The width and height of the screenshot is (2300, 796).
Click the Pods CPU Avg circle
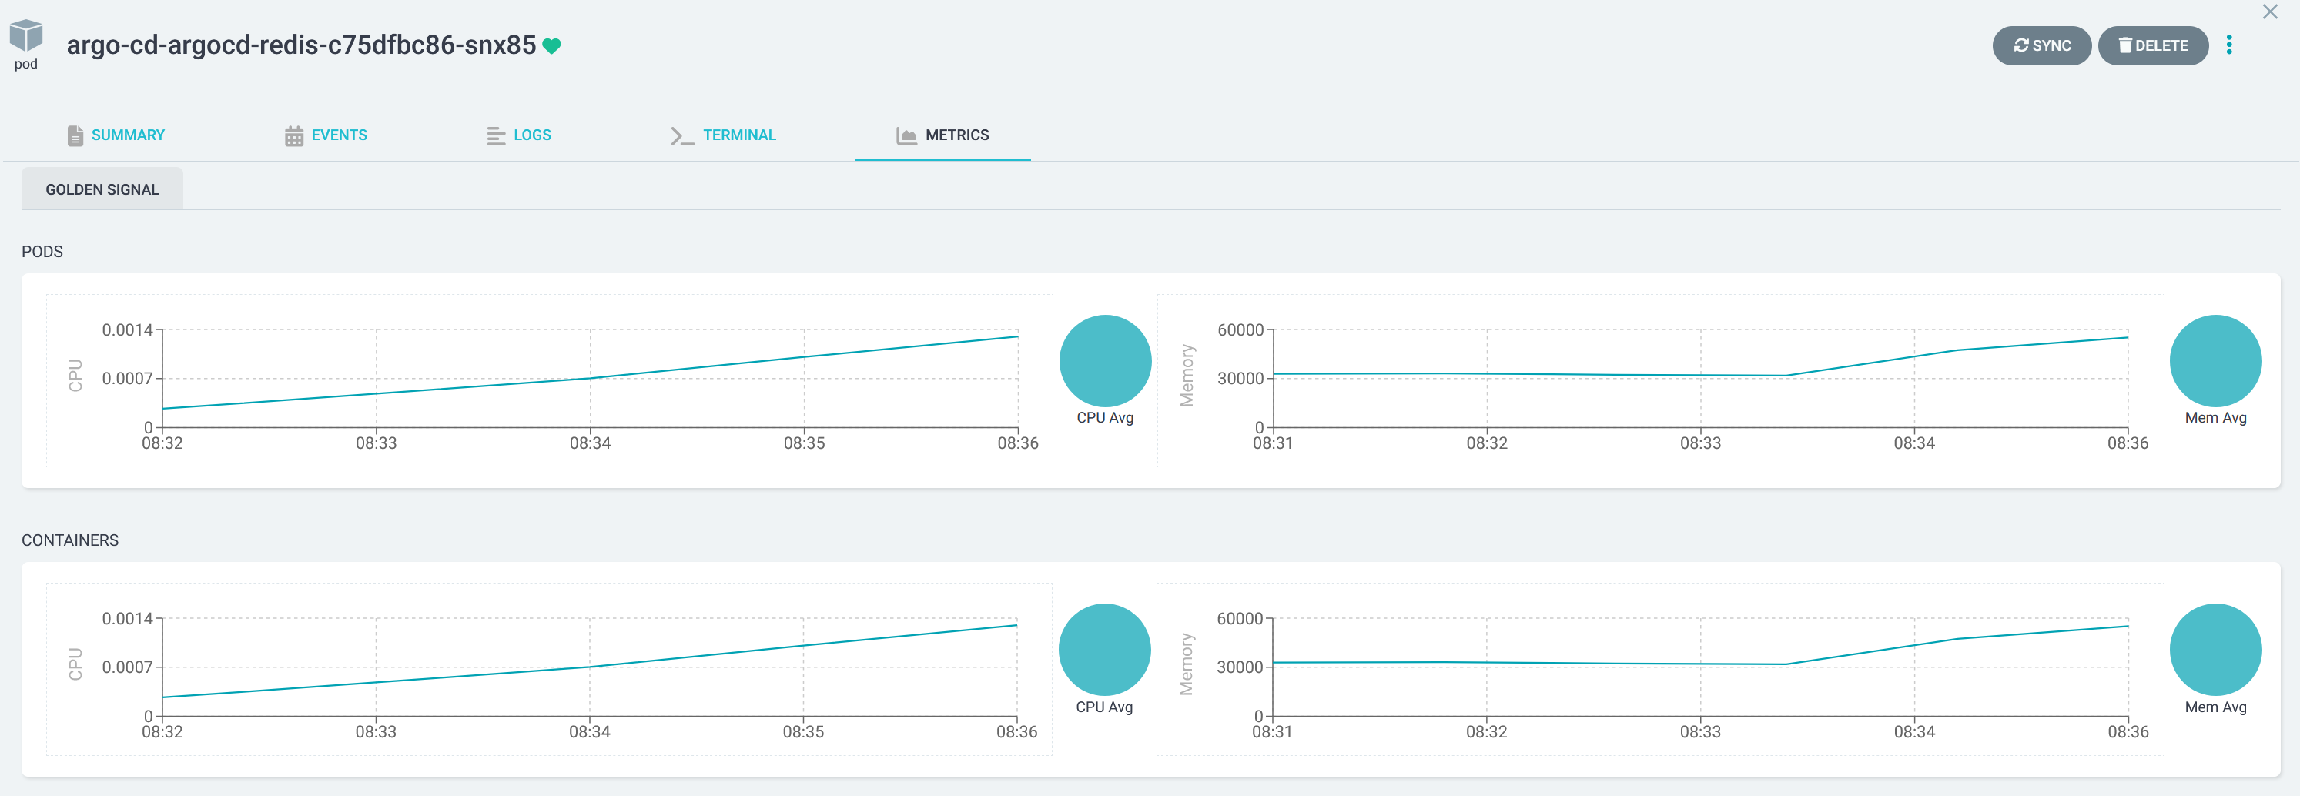(1106, 361)
